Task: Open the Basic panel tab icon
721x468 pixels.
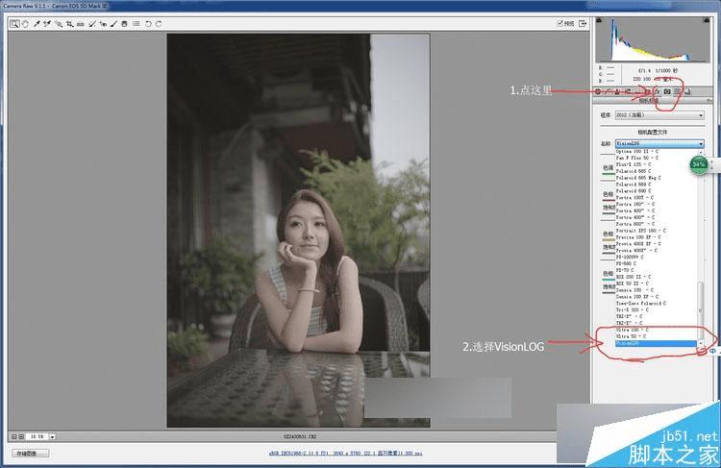Action: point(597,91)
